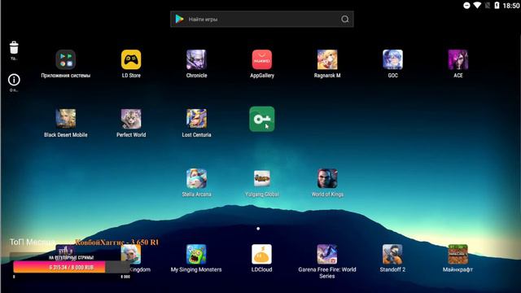The width and height of the screenshot is (521, 293).
Task: Click the 18:50 clock
Action: coord(511,6)
